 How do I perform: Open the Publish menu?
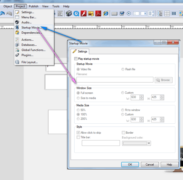pyautogui.click(x=34, y=6)
